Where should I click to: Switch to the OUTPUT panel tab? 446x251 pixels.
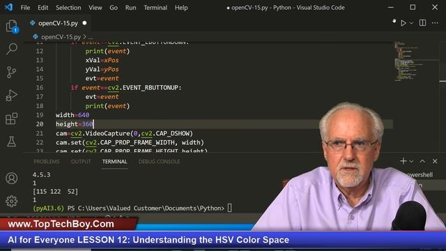[x=81, y=162]
